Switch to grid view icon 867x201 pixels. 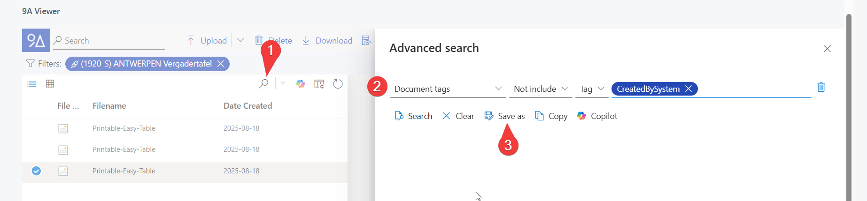50,84
